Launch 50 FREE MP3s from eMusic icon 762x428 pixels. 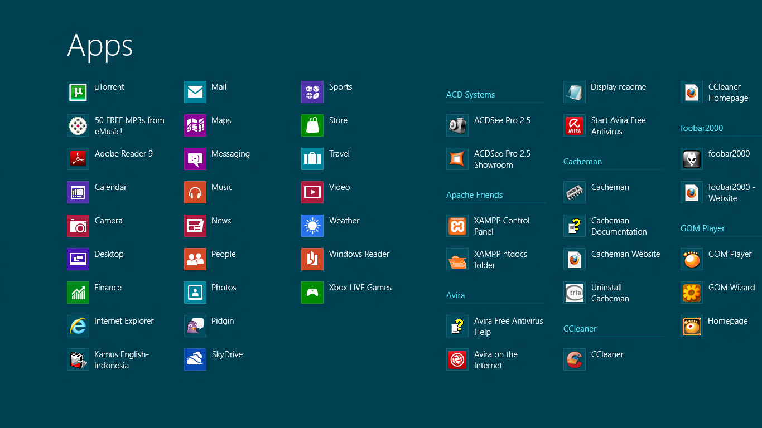(78, 125)
